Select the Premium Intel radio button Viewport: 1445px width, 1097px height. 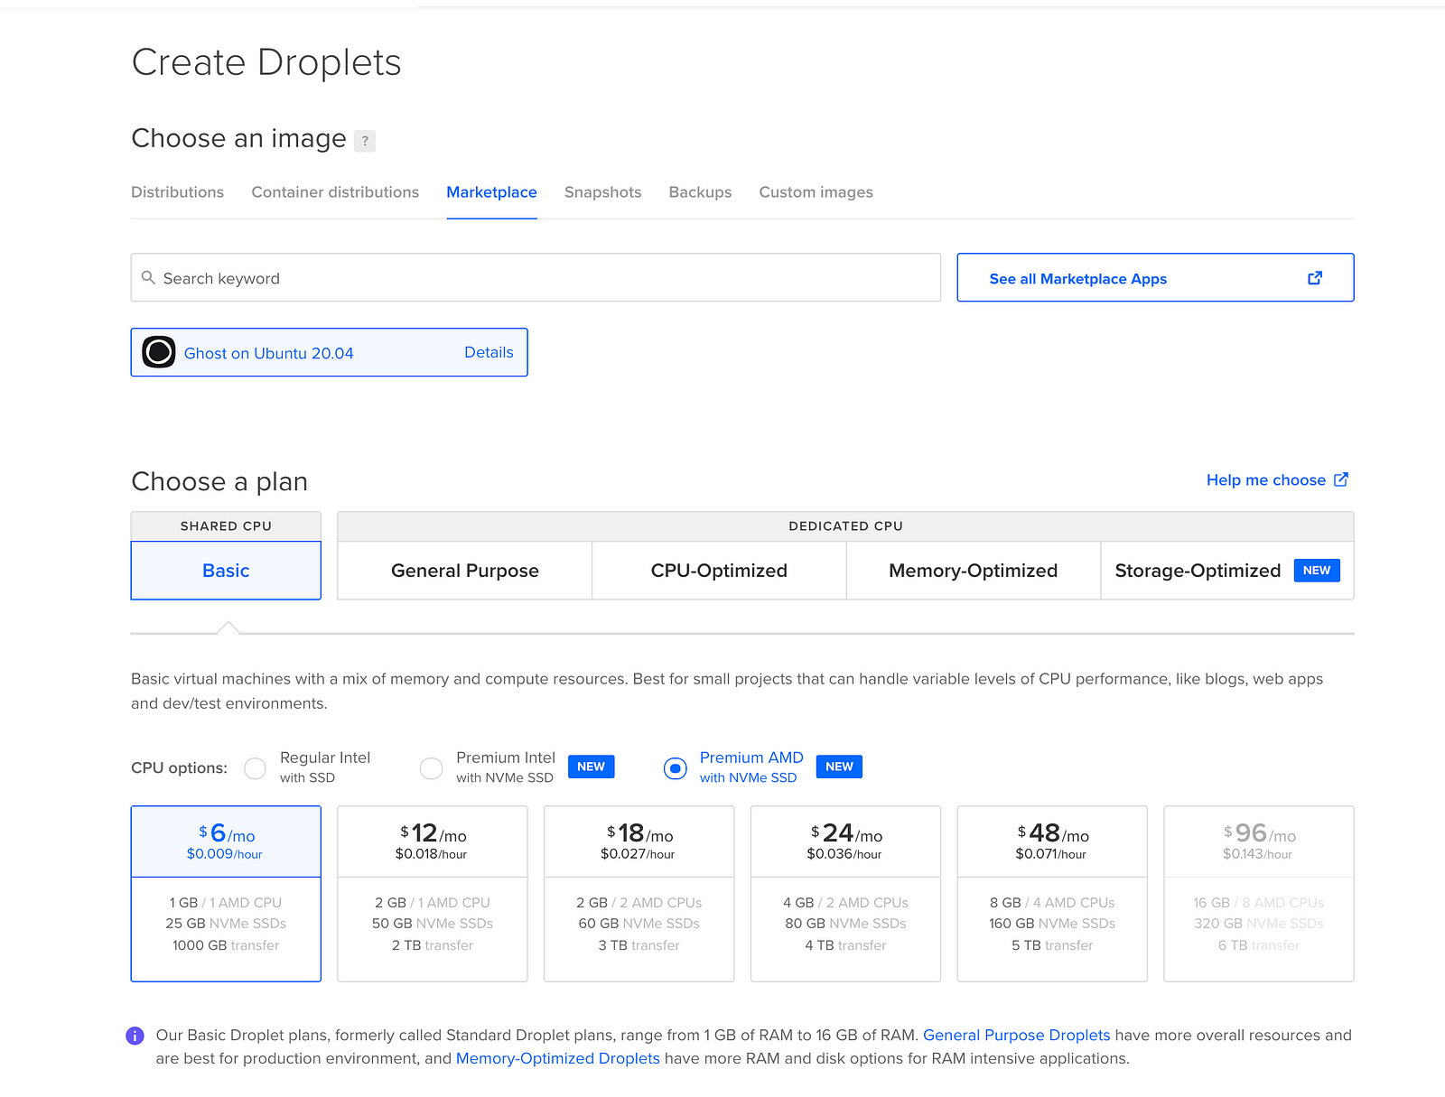pos(432,768)
